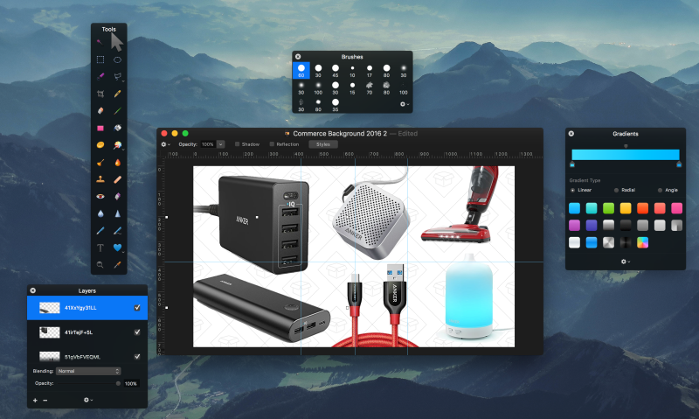Close the Gradients panel
Screen dimensions: 699x419
tap(571, 134)
